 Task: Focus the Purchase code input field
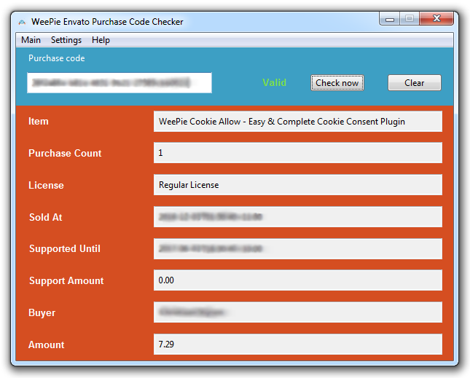point(120,83)
